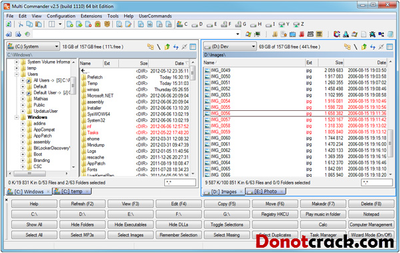The height and width of the screenshot is (253, 400).
Task: Go to drive C button in toolbar
Action: (182, 24)
